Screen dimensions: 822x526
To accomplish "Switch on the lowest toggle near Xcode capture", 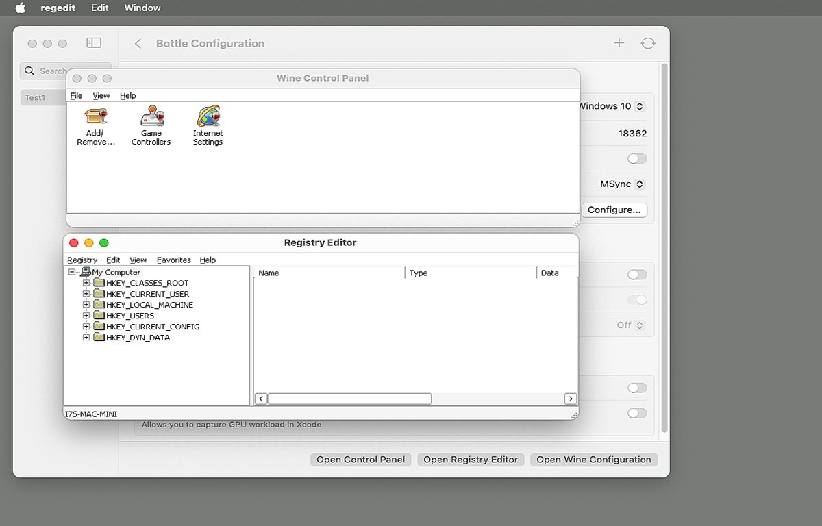I will click(x=636, y=413).
